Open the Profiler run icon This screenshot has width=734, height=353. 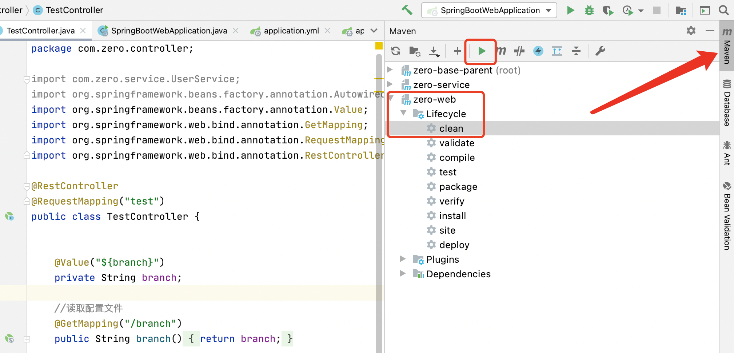coord(628,10)
